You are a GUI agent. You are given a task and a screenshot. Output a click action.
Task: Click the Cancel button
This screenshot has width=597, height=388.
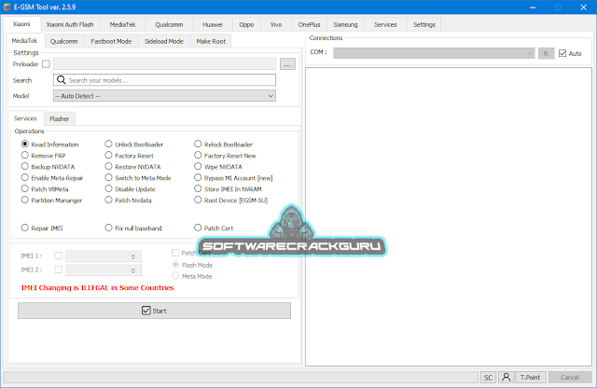[x=570, y=378]
